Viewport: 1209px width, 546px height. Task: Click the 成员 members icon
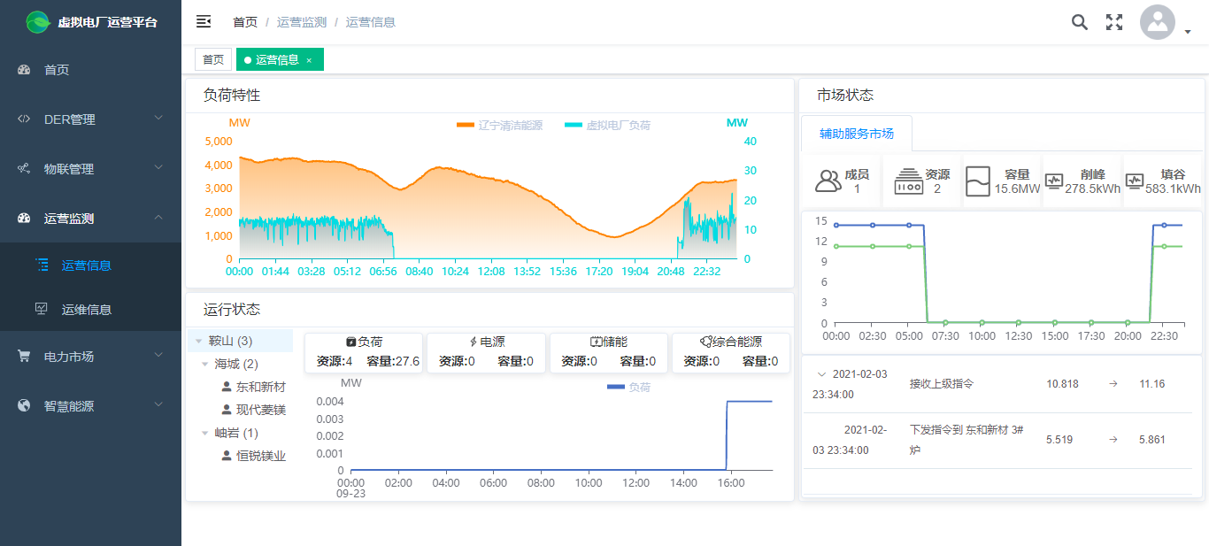coord(828,181)
